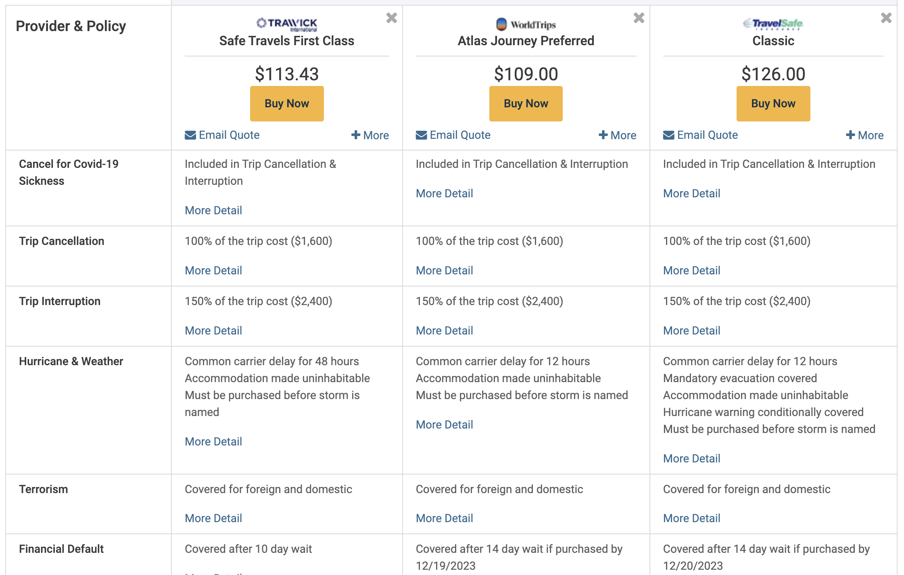Show Trip Interruption More Detail for Trawick

(x=213, y=330)
